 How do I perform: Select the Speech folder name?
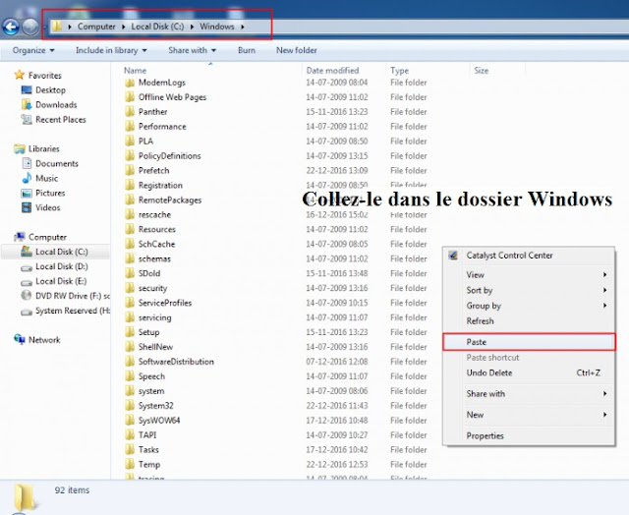[151, 376]
